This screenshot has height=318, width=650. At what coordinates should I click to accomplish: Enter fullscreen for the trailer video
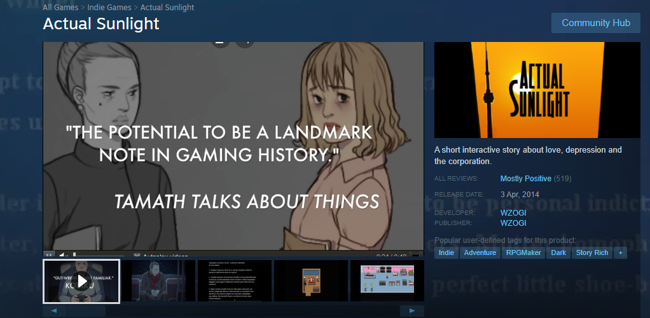[x=416, y=256]
